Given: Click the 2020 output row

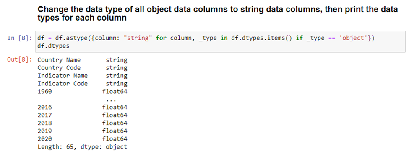Looking at the screenshot, I should (x=82, y=138).
